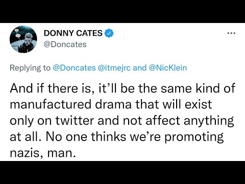This screenshot has height=184, width=245.
Task: Click the blue verified checkmark badge
Action: [x=109, y=33]
